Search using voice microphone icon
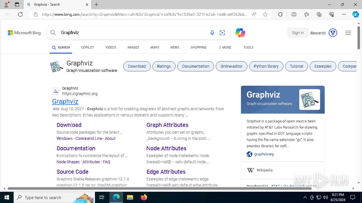The width and height of the screenshot is (362, 203). coord(212,33)
